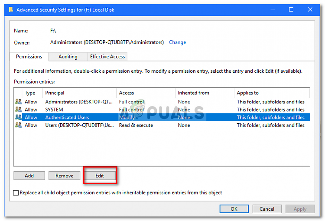Click the user group icon beside the Administrators entry
The height and width of the screenshot is (221, 325).
pos(18,102)
